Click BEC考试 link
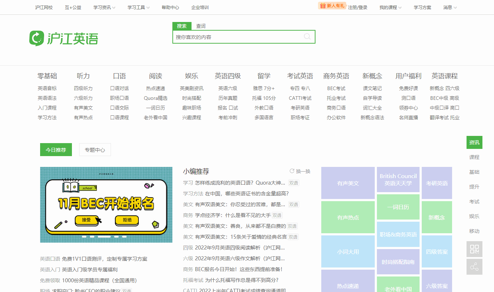494x292 pixels. 336,88
